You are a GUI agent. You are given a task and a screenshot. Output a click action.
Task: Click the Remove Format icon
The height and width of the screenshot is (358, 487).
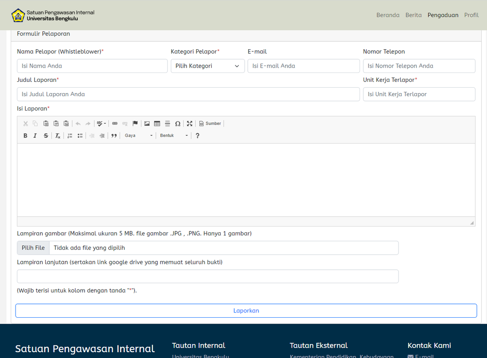click(58, 136)
